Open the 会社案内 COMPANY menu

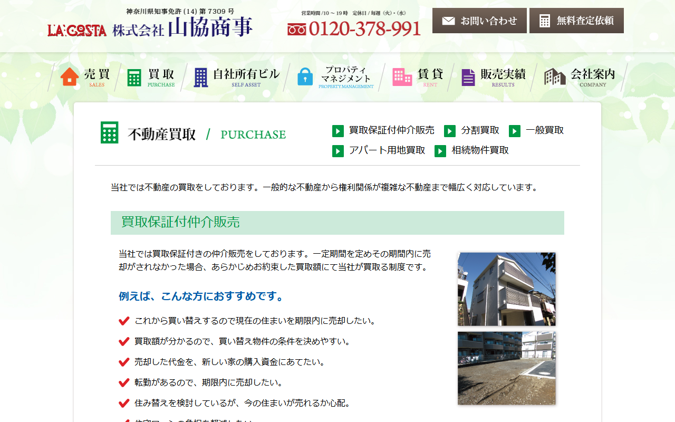(580, 77)
